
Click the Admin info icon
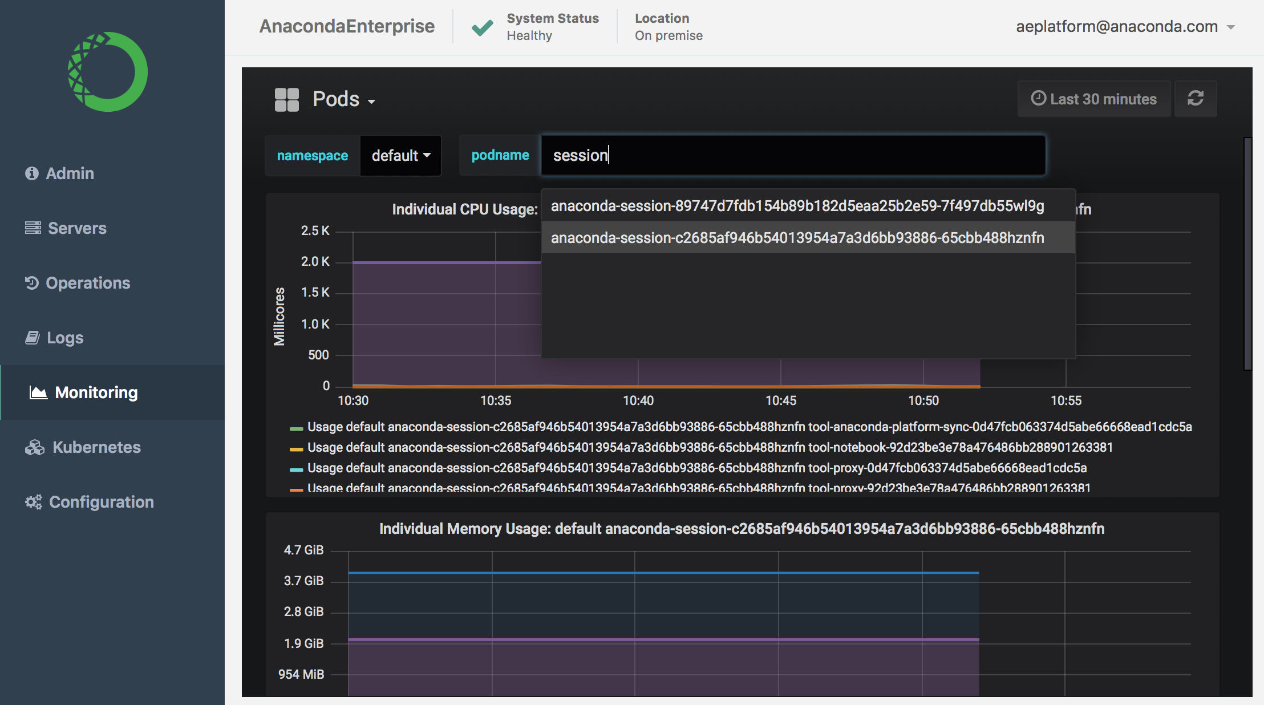click(x=32, y=173)
